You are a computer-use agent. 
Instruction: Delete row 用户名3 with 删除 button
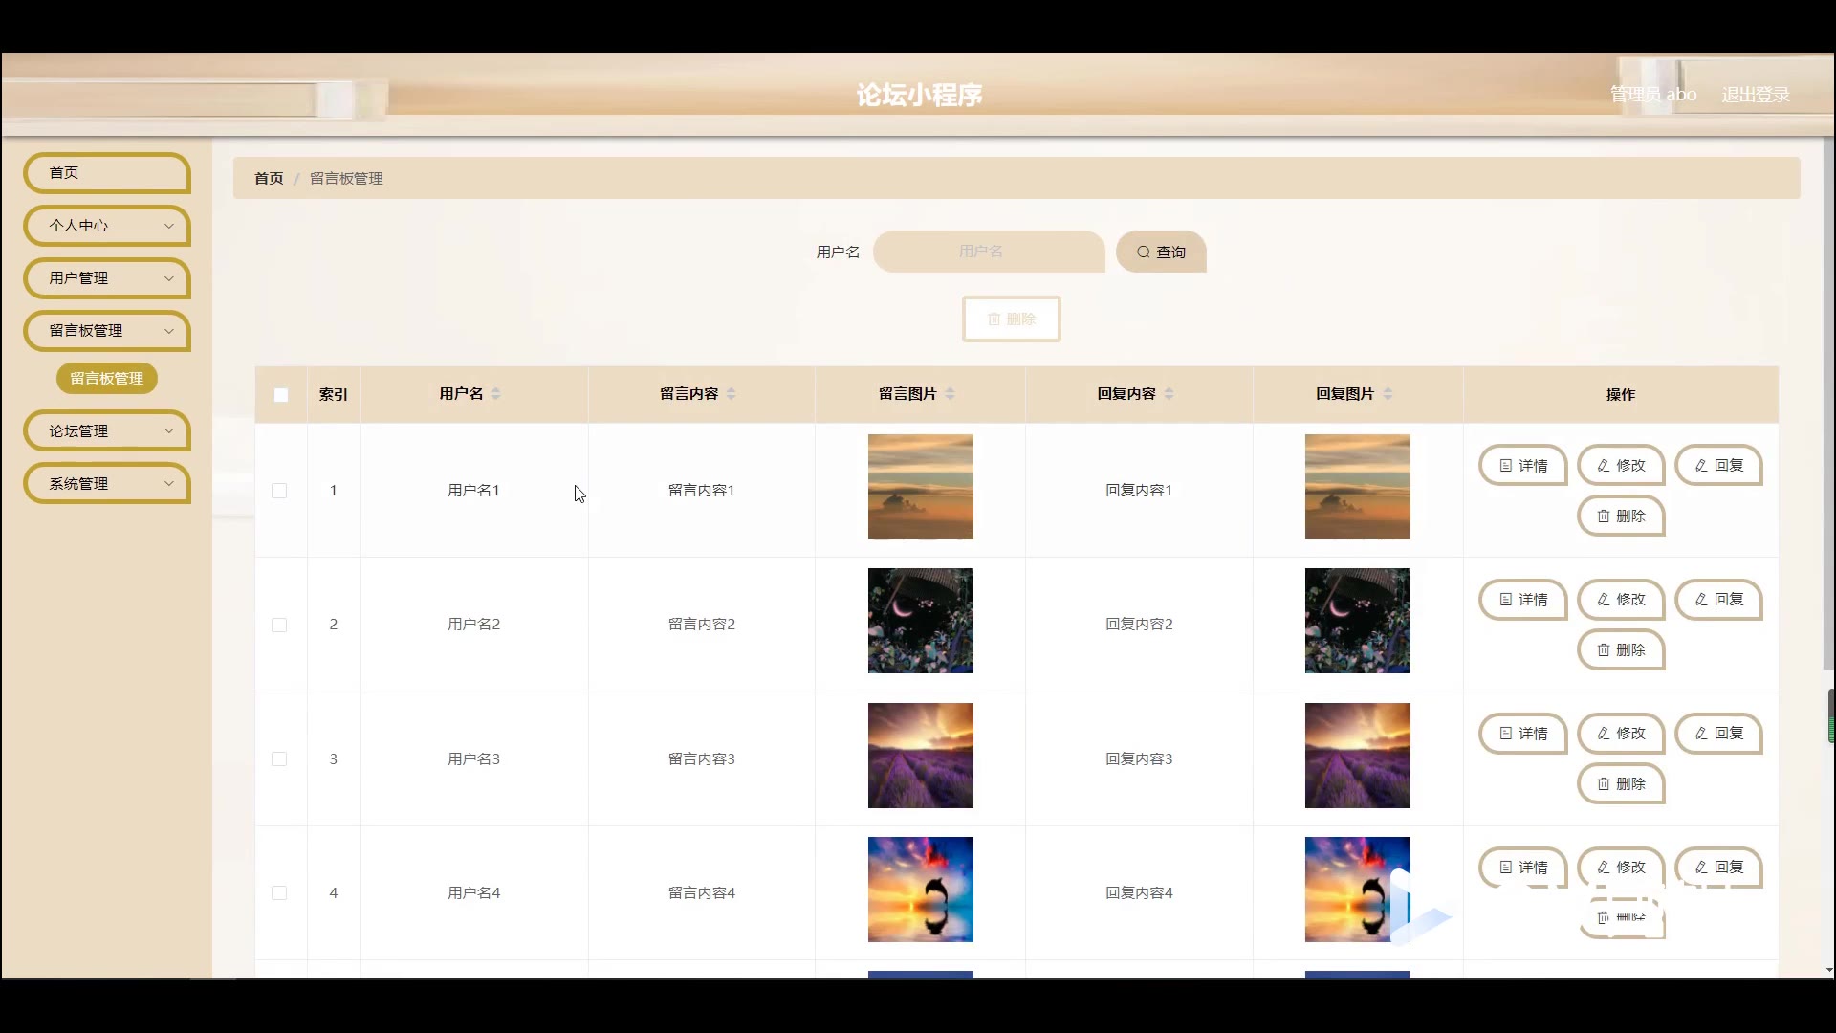coord(1621,784)
